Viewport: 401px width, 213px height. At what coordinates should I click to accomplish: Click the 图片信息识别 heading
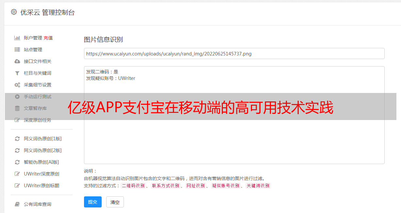pyautogui.click(x=103, y=39)
